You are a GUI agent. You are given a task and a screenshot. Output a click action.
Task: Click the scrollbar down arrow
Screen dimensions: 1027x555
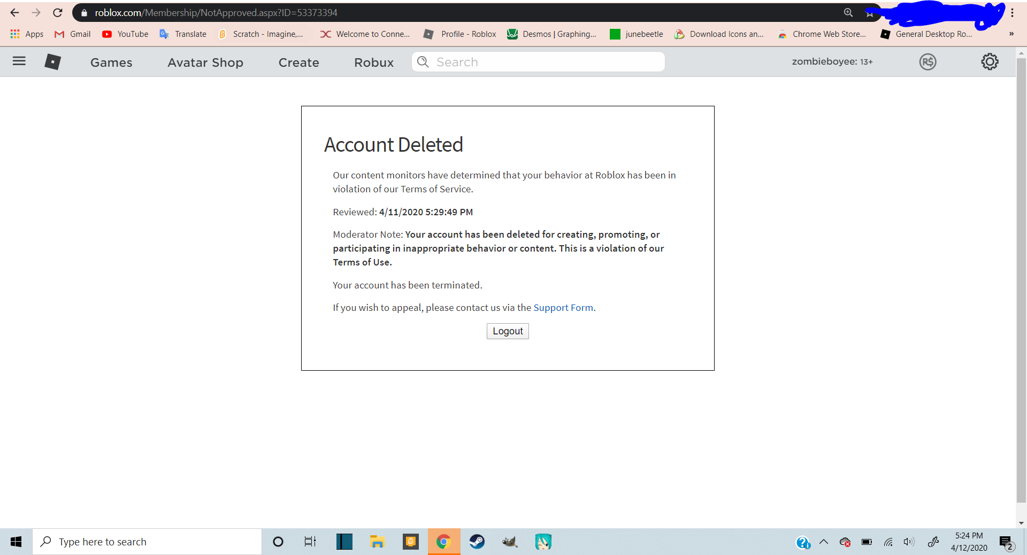click(1021, 523)
